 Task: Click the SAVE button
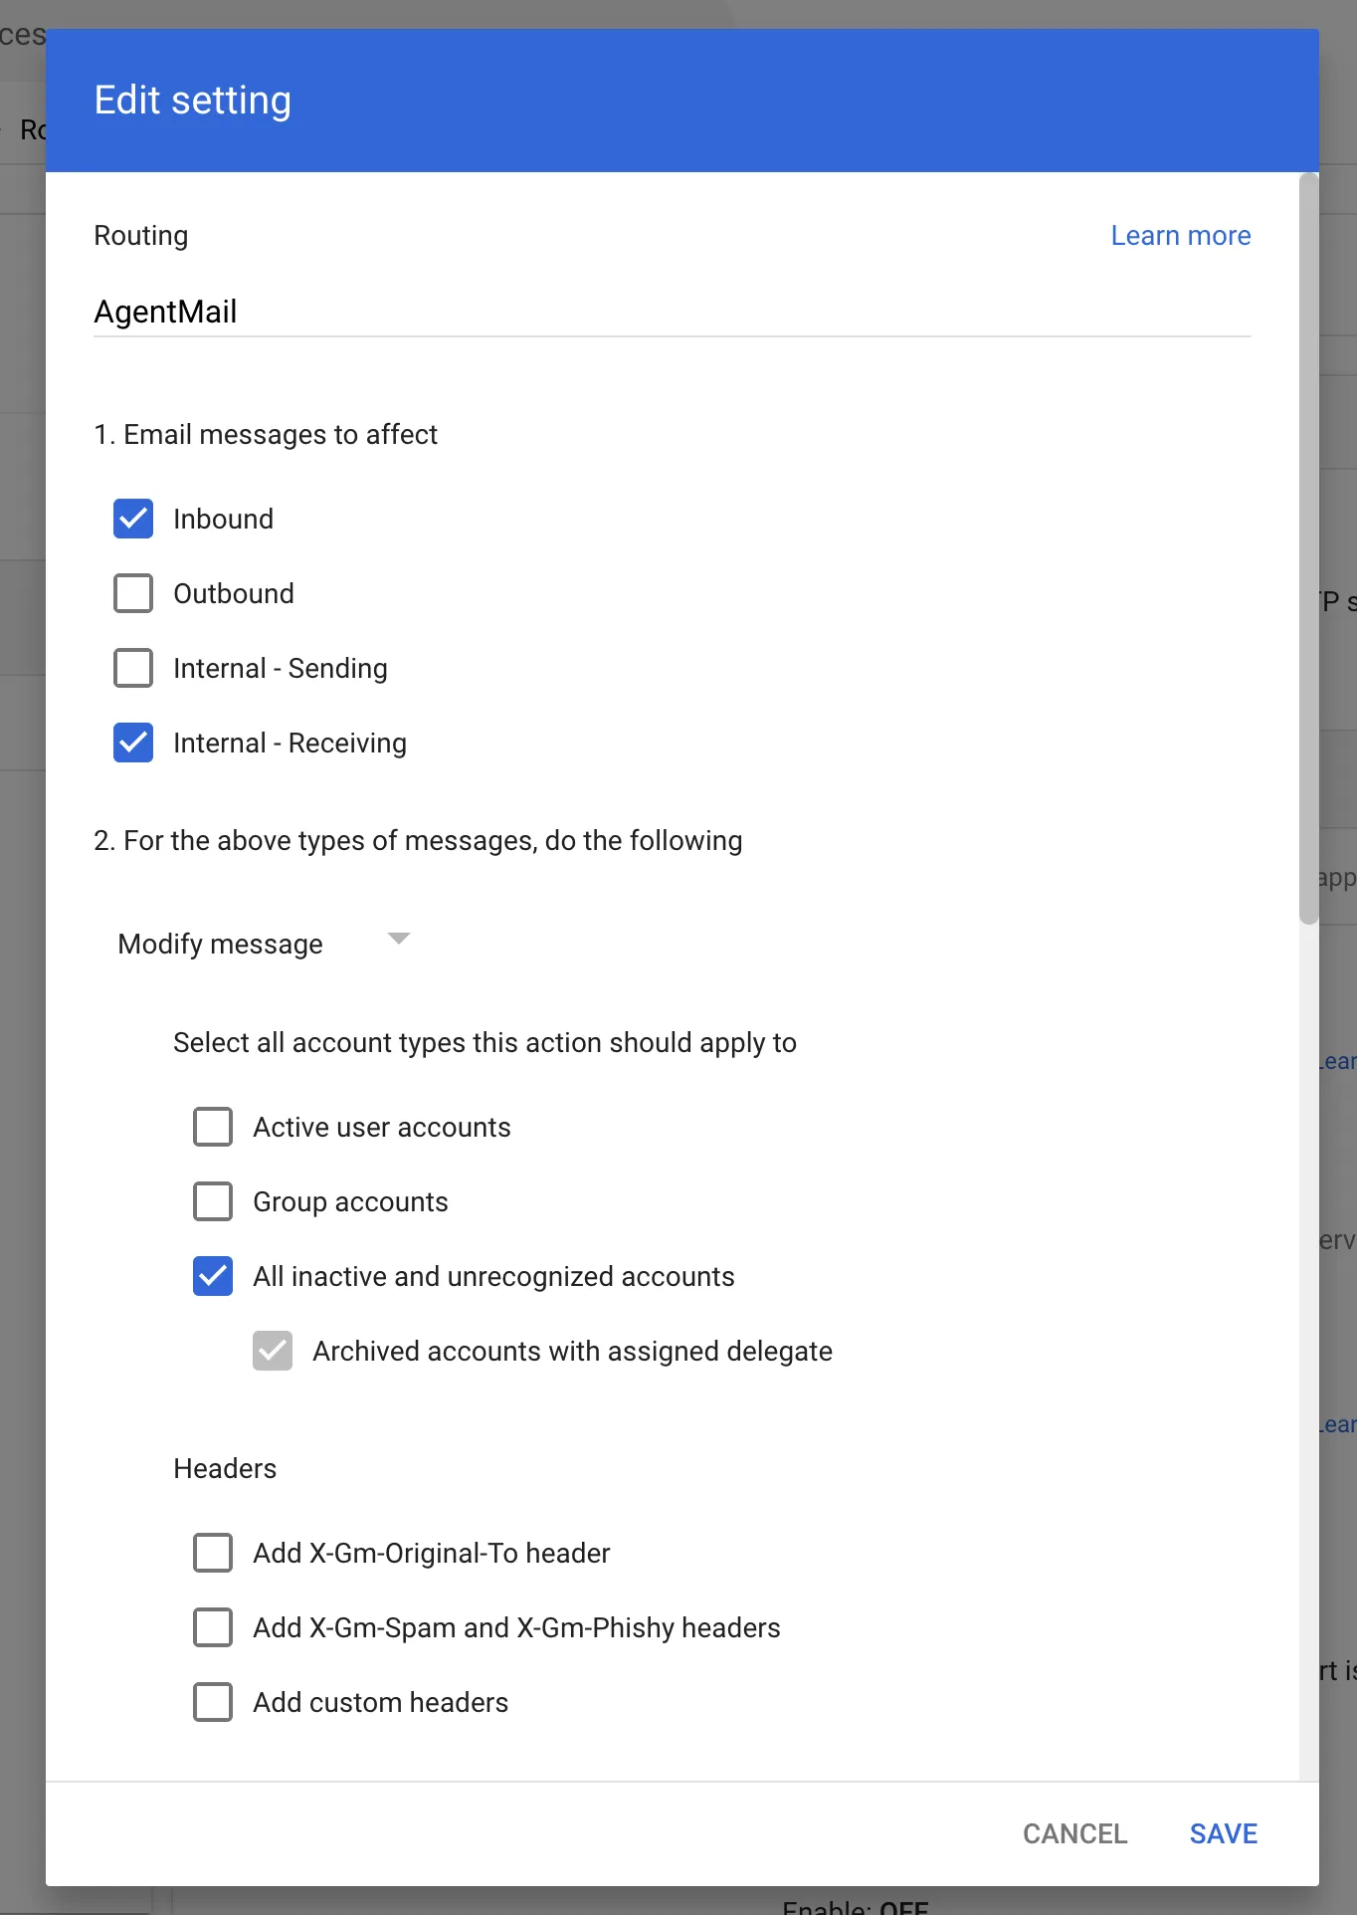(1224, 1833)
